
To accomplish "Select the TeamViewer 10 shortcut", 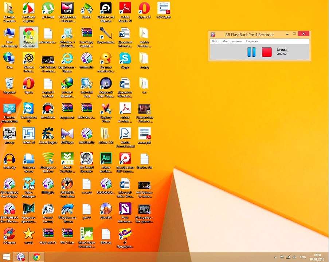I will pyautogui.click(x=29, y=112).
